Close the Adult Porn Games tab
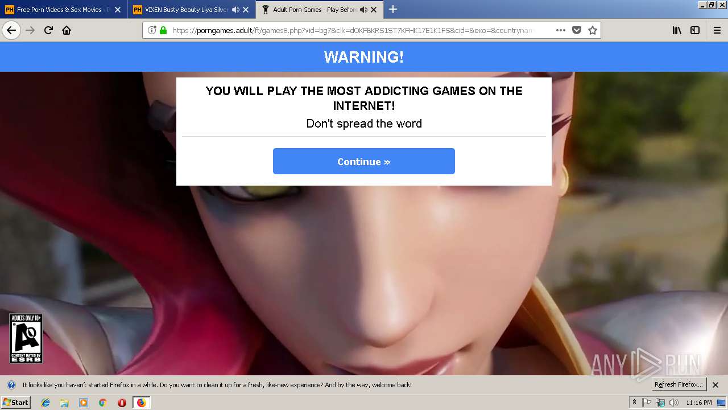 (x=374, y=10)
